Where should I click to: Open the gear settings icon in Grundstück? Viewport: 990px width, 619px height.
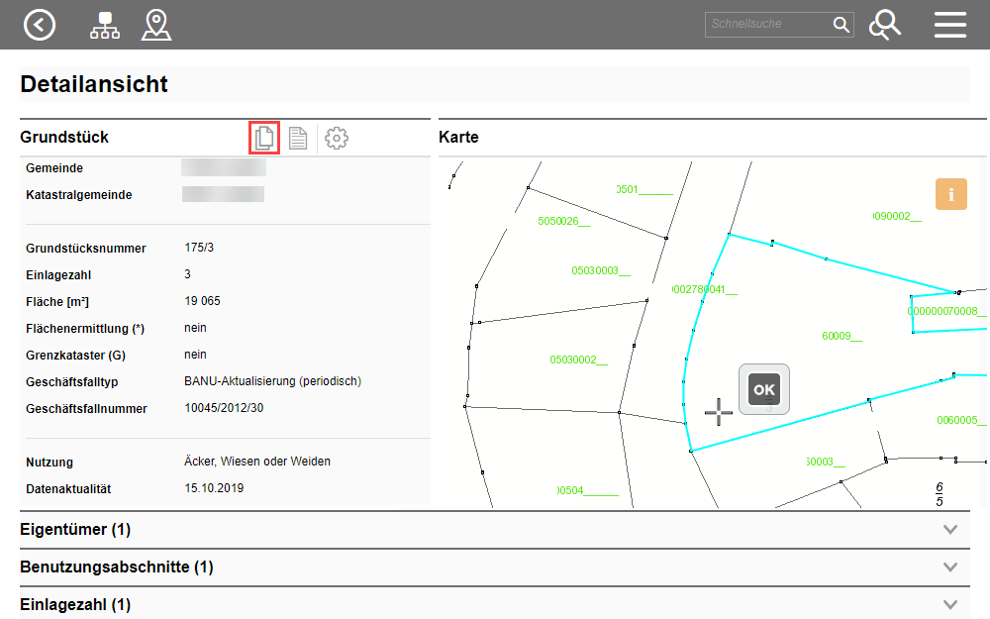tap(337, 138)
